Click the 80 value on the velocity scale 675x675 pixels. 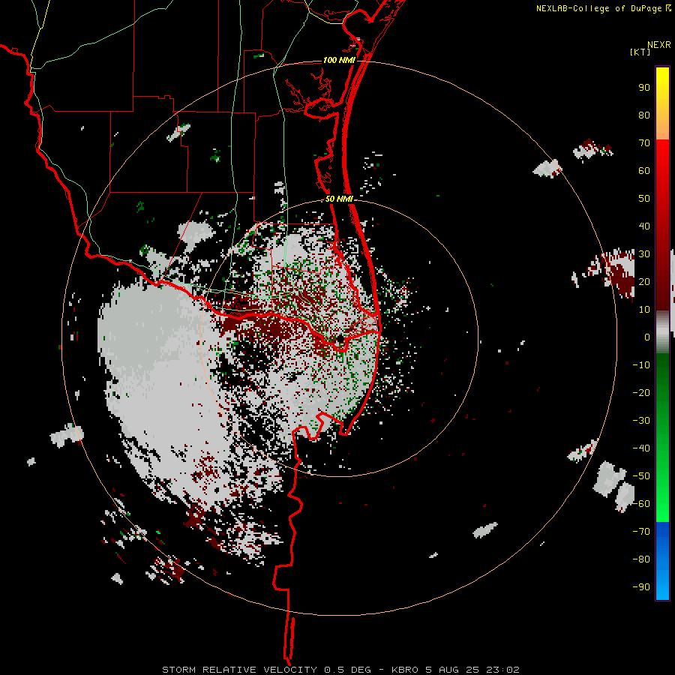click(x=644, y=115)
